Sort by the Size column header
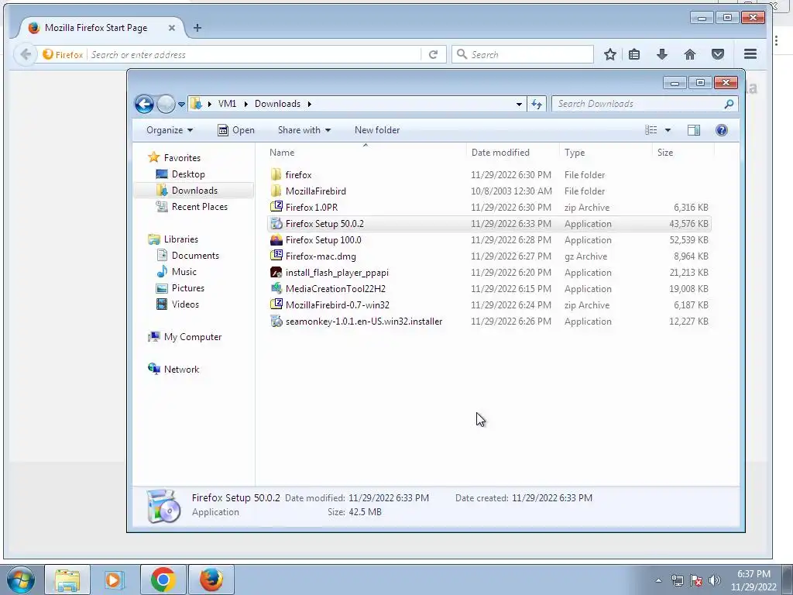The height and width of the screenshot is (595, 793). (x=665, y=153)
